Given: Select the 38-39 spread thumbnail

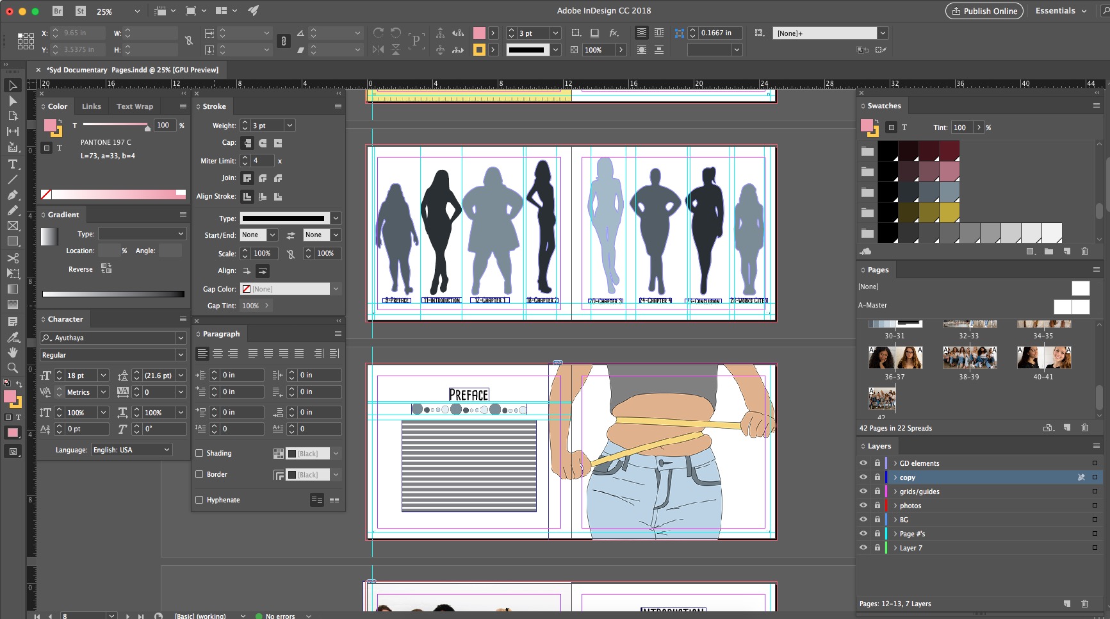Looking at the screenshot, I should [x=969, y=358].
